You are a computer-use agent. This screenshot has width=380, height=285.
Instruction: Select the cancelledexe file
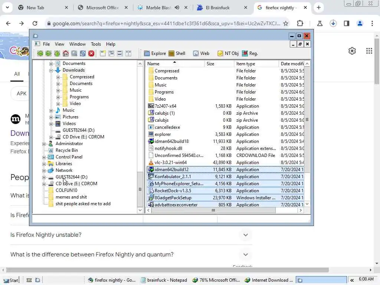[167, 127]
